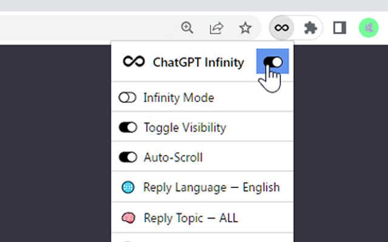388x242 pixels.
Task: Click the brain icon beside Reply Topic
Action: click(x=128, y=218)
